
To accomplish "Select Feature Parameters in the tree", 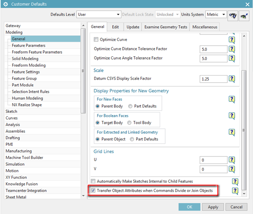I will (x=29, y=45).
